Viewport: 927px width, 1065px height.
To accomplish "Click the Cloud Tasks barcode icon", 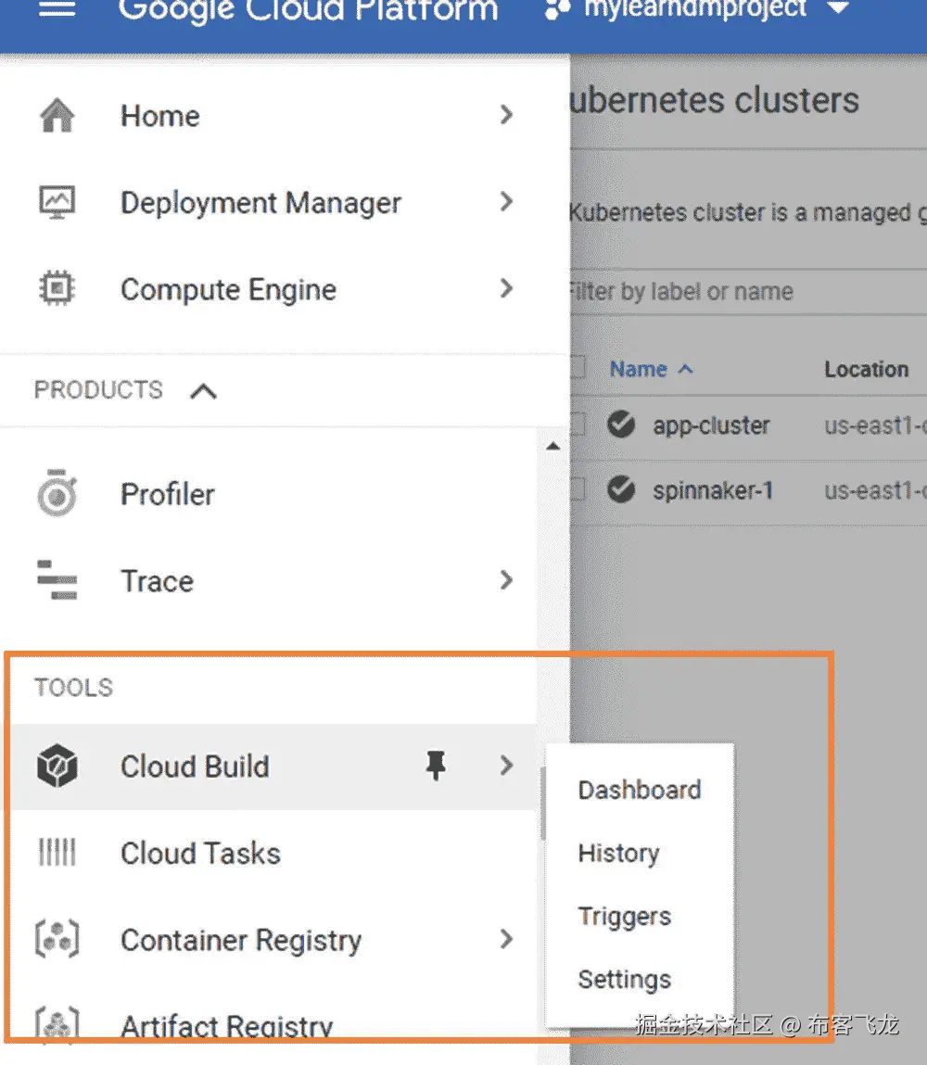I will [x=57, y=853].
